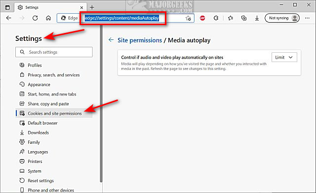This screenshot has height=193, width=316.
Task: Click the Settings tab gear icon
Action: click(x=20, y=7)
